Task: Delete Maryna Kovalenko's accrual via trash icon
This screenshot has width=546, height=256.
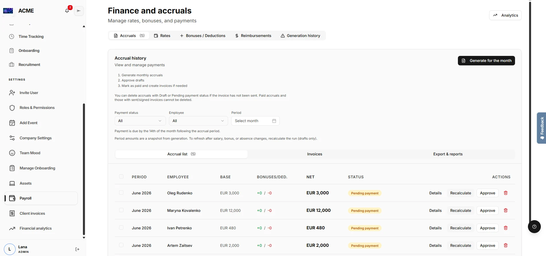Action: pyautogui.click(x=506, y=210)
